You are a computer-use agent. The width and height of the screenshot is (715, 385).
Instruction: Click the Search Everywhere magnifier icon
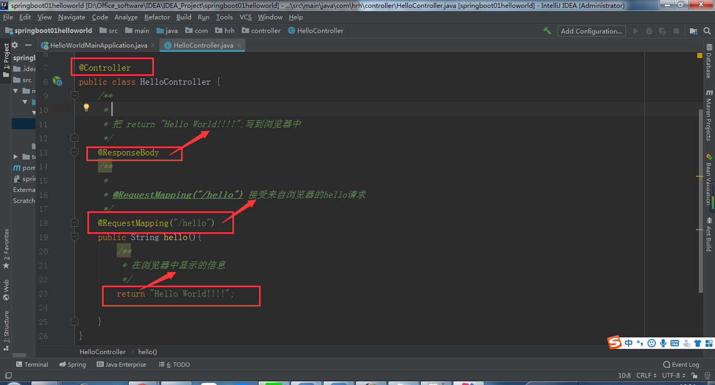pos(706,31)
